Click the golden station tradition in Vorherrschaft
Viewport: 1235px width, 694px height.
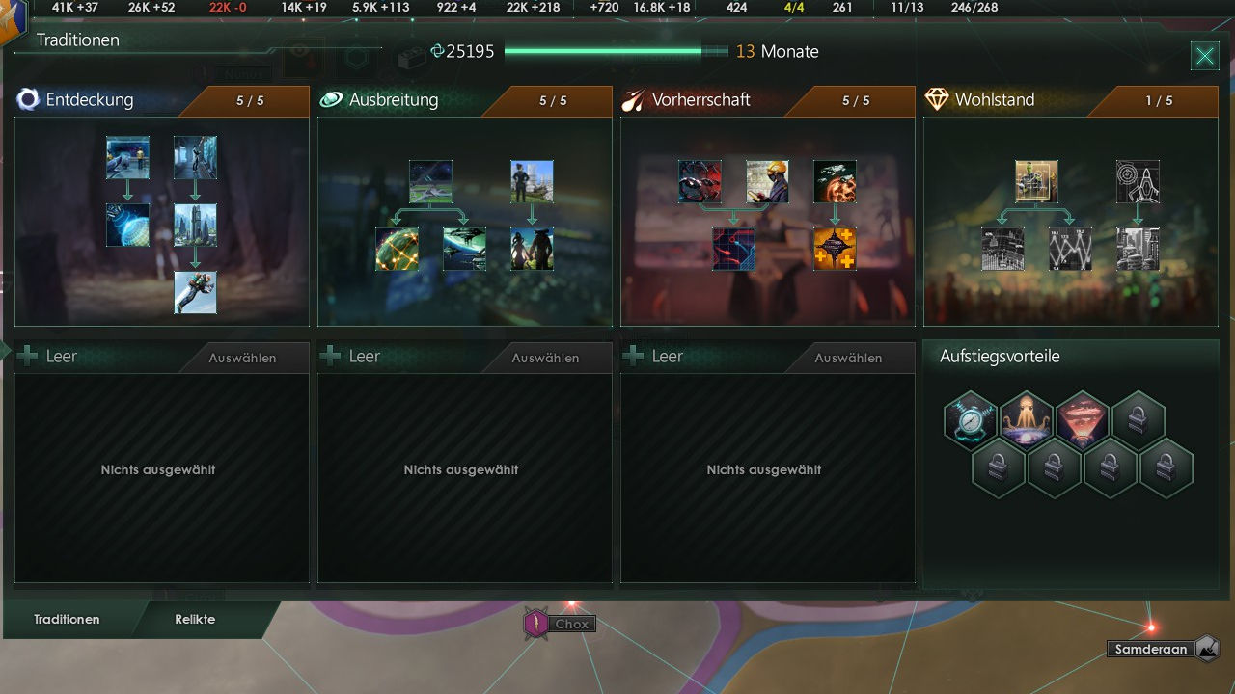point(835,249)
